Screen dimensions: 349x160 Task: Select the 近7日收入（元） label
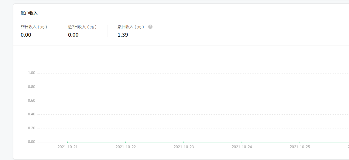pyautogui.click(x=83, y=27)
